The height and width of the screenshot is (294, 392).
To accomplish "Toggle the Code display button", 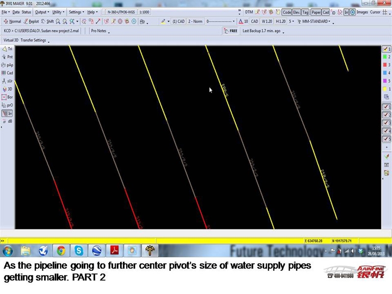I will point(287,12).
